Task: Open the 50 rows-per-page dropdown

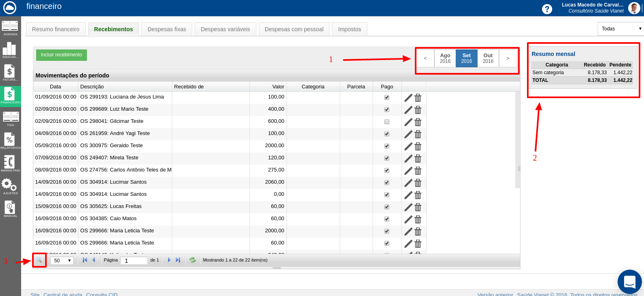Action: (62, 261)
